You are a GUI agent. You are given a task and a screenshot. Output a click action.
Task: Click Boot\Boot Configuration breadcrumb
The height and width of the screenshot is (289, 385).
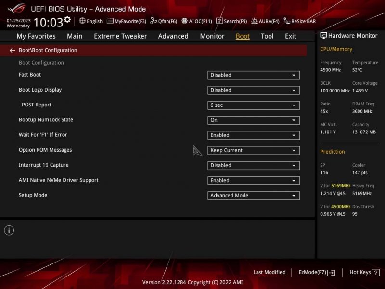click(48, 50)
